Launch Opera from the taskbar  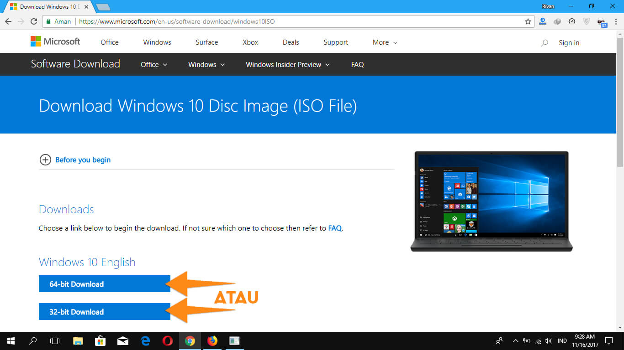point(168,340)
